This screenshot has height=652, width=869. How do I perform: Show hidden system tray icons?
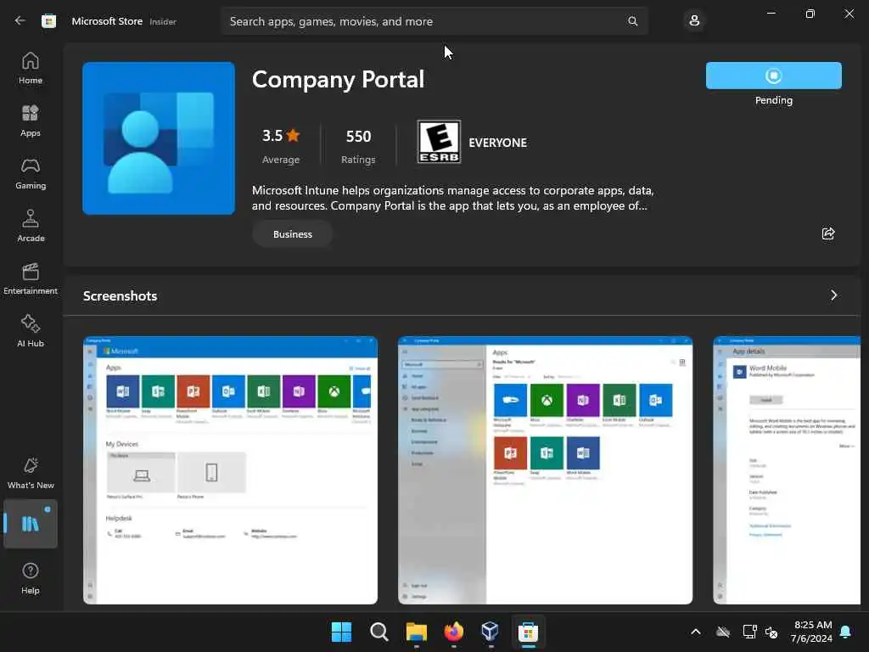point(696,632)
